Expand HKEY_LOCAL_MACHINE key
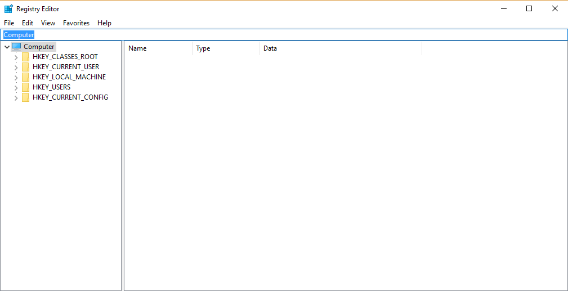This screenshot has width=568, height=291. coord(16,78)
